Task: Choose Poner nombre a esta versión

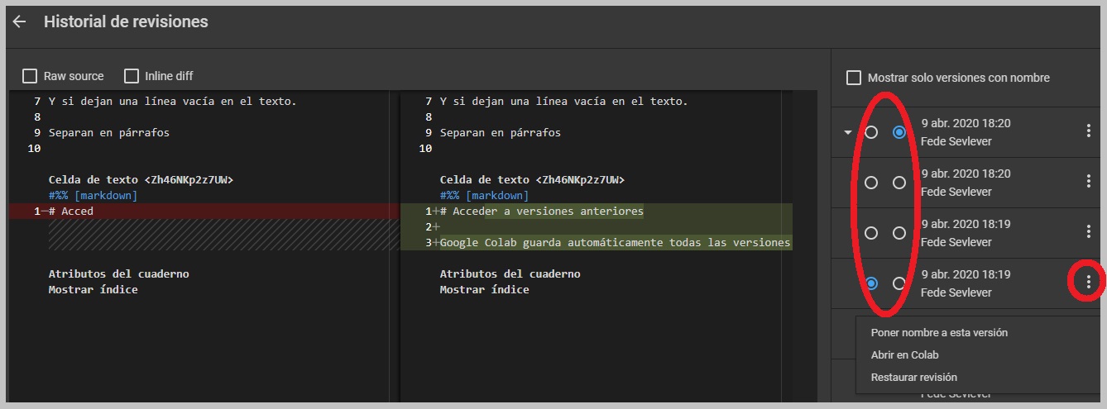Action: pos(939,333)
